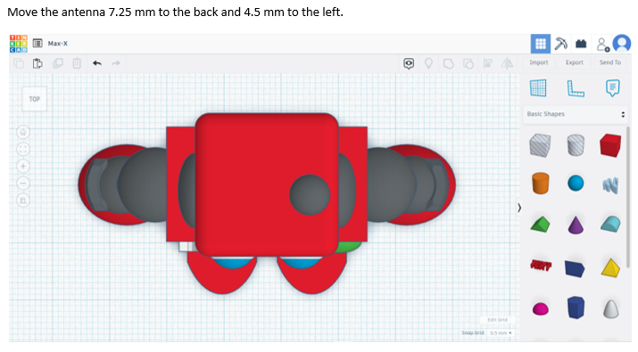Click the Ungroup shapes icon
The height and width of the screenshot is (352, 638).
[468, 64]
